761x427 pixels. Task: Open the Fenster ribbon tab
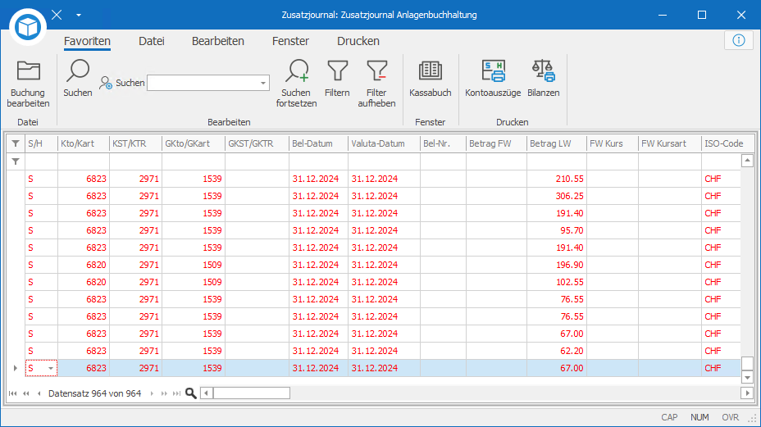tap(290, 41)
